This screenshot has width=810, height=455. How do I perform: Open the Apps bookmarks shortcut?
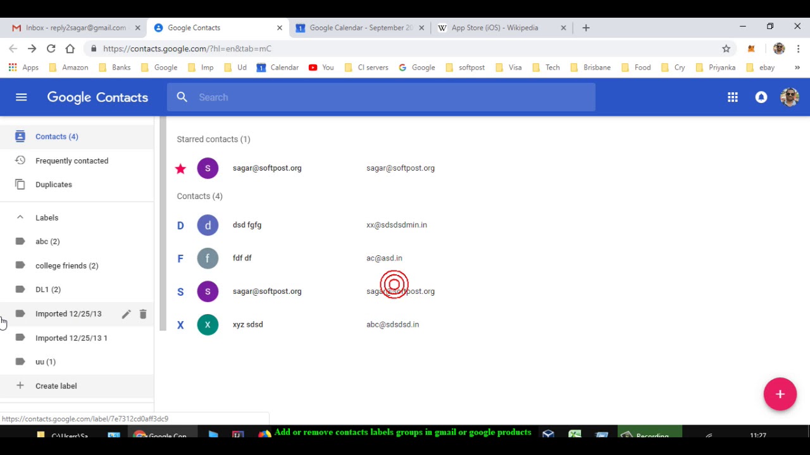pyautogui.click(x=23, y=68)
